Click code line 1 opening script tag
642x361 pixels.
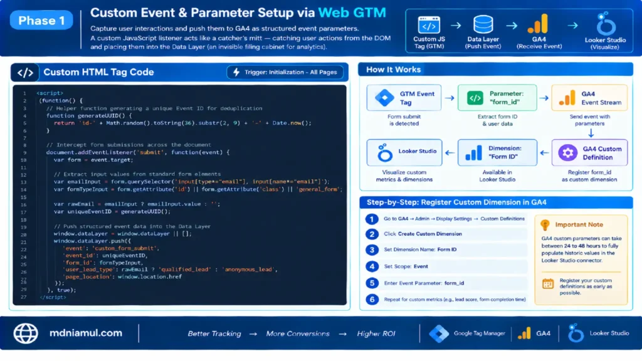50,93
